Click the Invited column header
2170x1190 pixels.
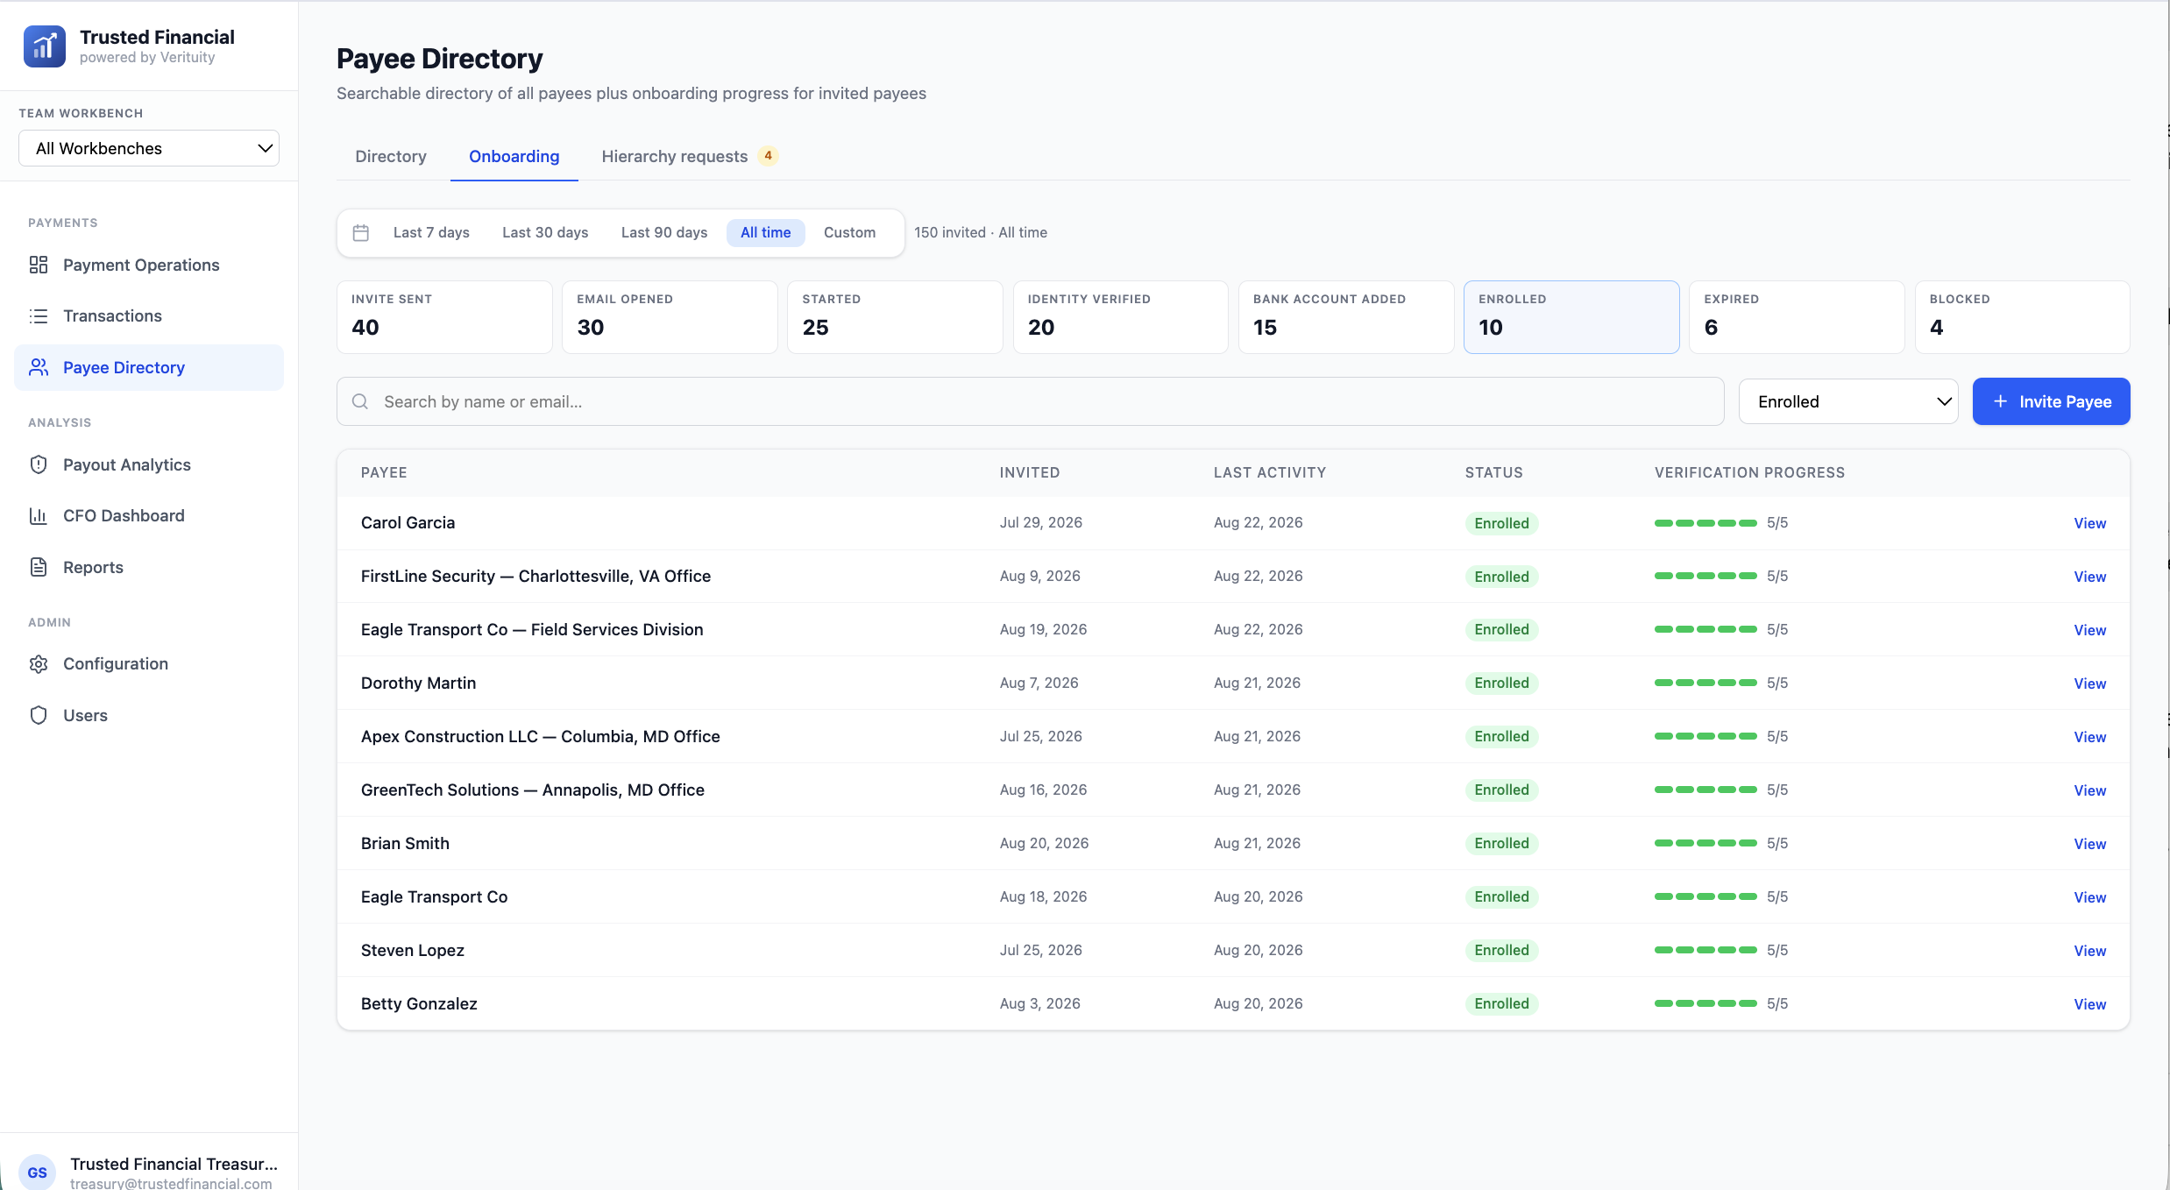pyautogui.click(x=1030, y=472)
